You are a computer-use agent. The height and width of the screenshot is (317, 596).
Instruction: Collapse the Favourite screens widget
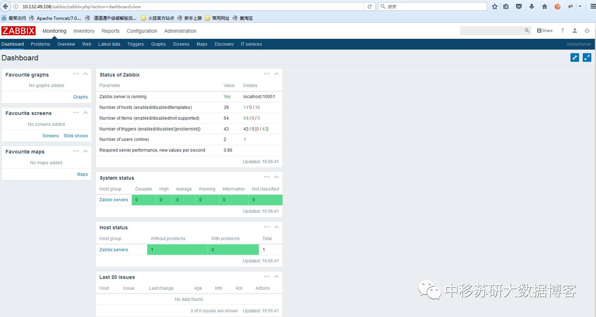pos(85,112)
